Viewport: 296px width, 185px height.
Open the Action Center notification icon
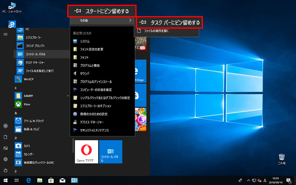tap(289, 181)
